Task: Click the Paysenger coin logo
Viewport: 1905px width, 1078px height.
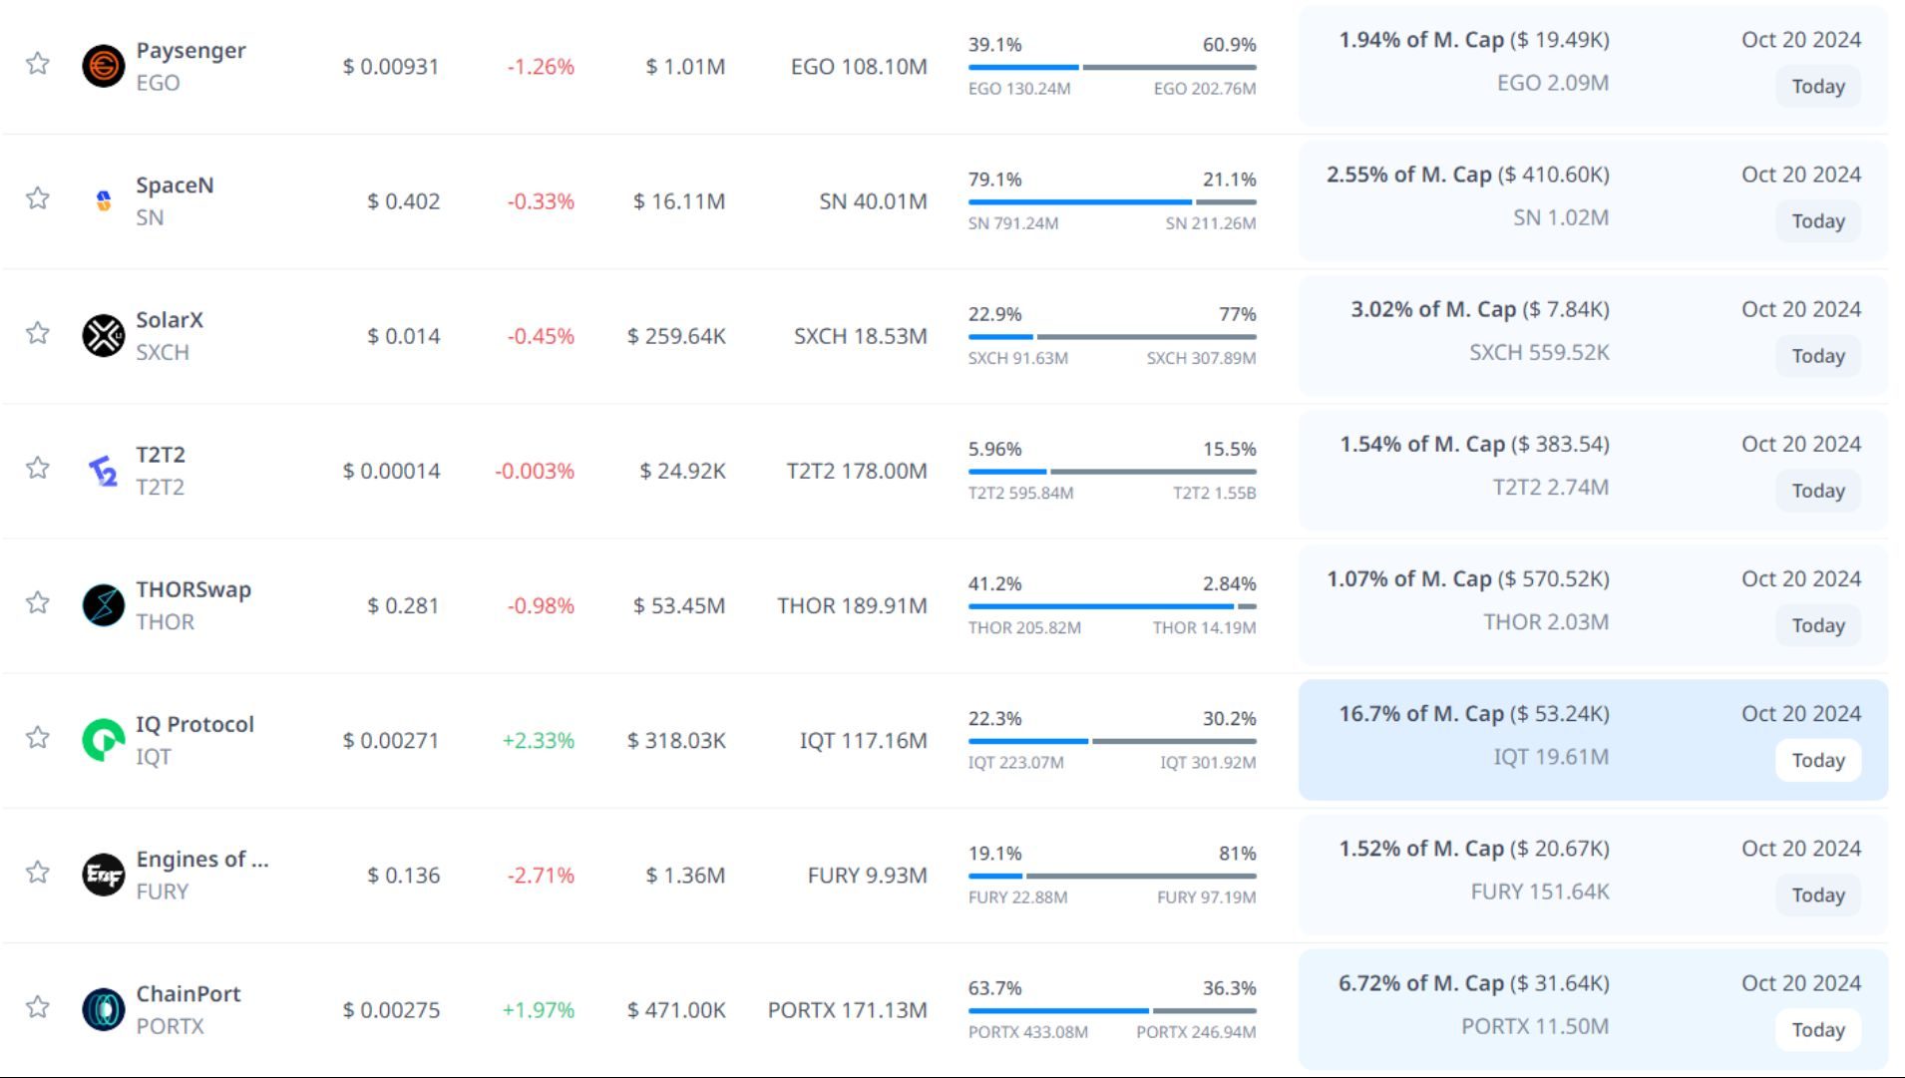Action: 103,67
